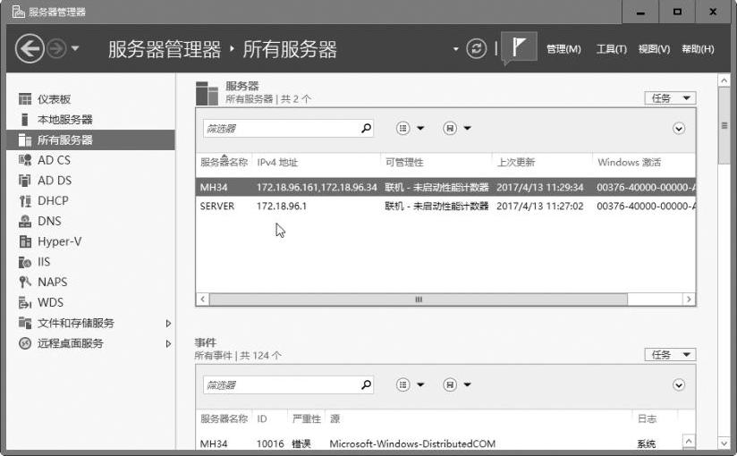Viewport: 737px width, 456px height.
Task: Open events saved query button
Action: pos(450,384)
